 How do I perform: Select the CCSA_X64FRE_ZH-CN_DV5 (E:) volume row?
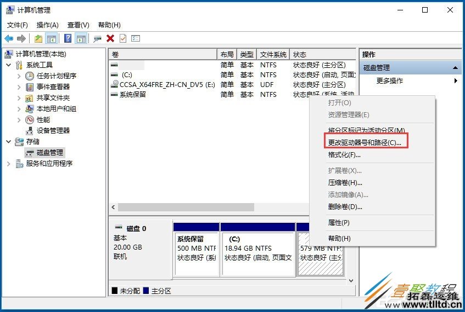(232, 85)
